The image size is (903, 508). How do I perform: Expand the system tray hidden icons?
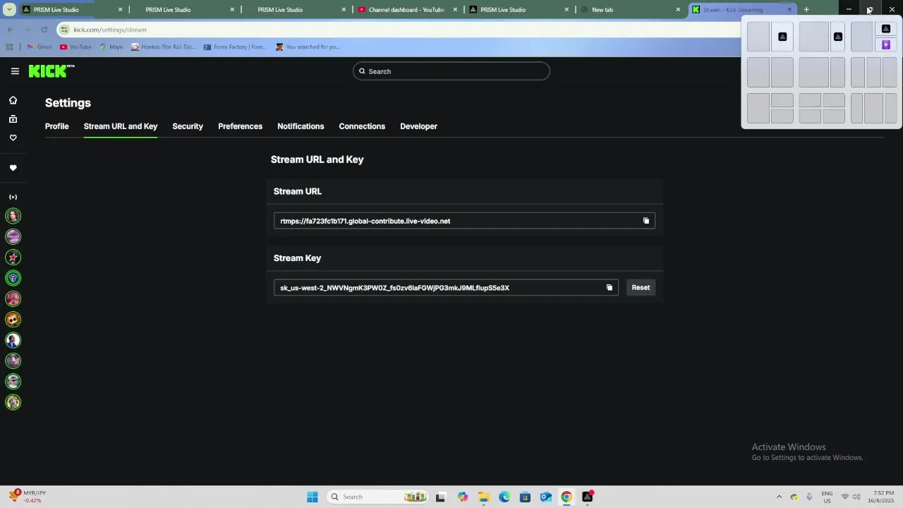[779, 497]
